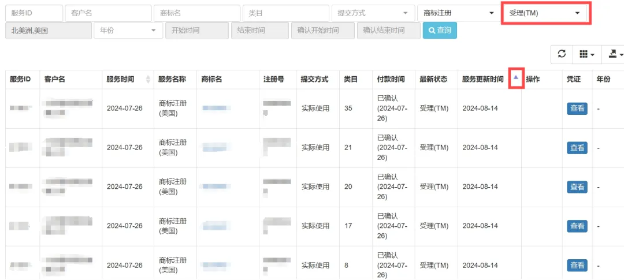This screenshot has height=280, width=624.
Task: Click 实际使用 in the category 35 row
Action: (x=315, y=108)
